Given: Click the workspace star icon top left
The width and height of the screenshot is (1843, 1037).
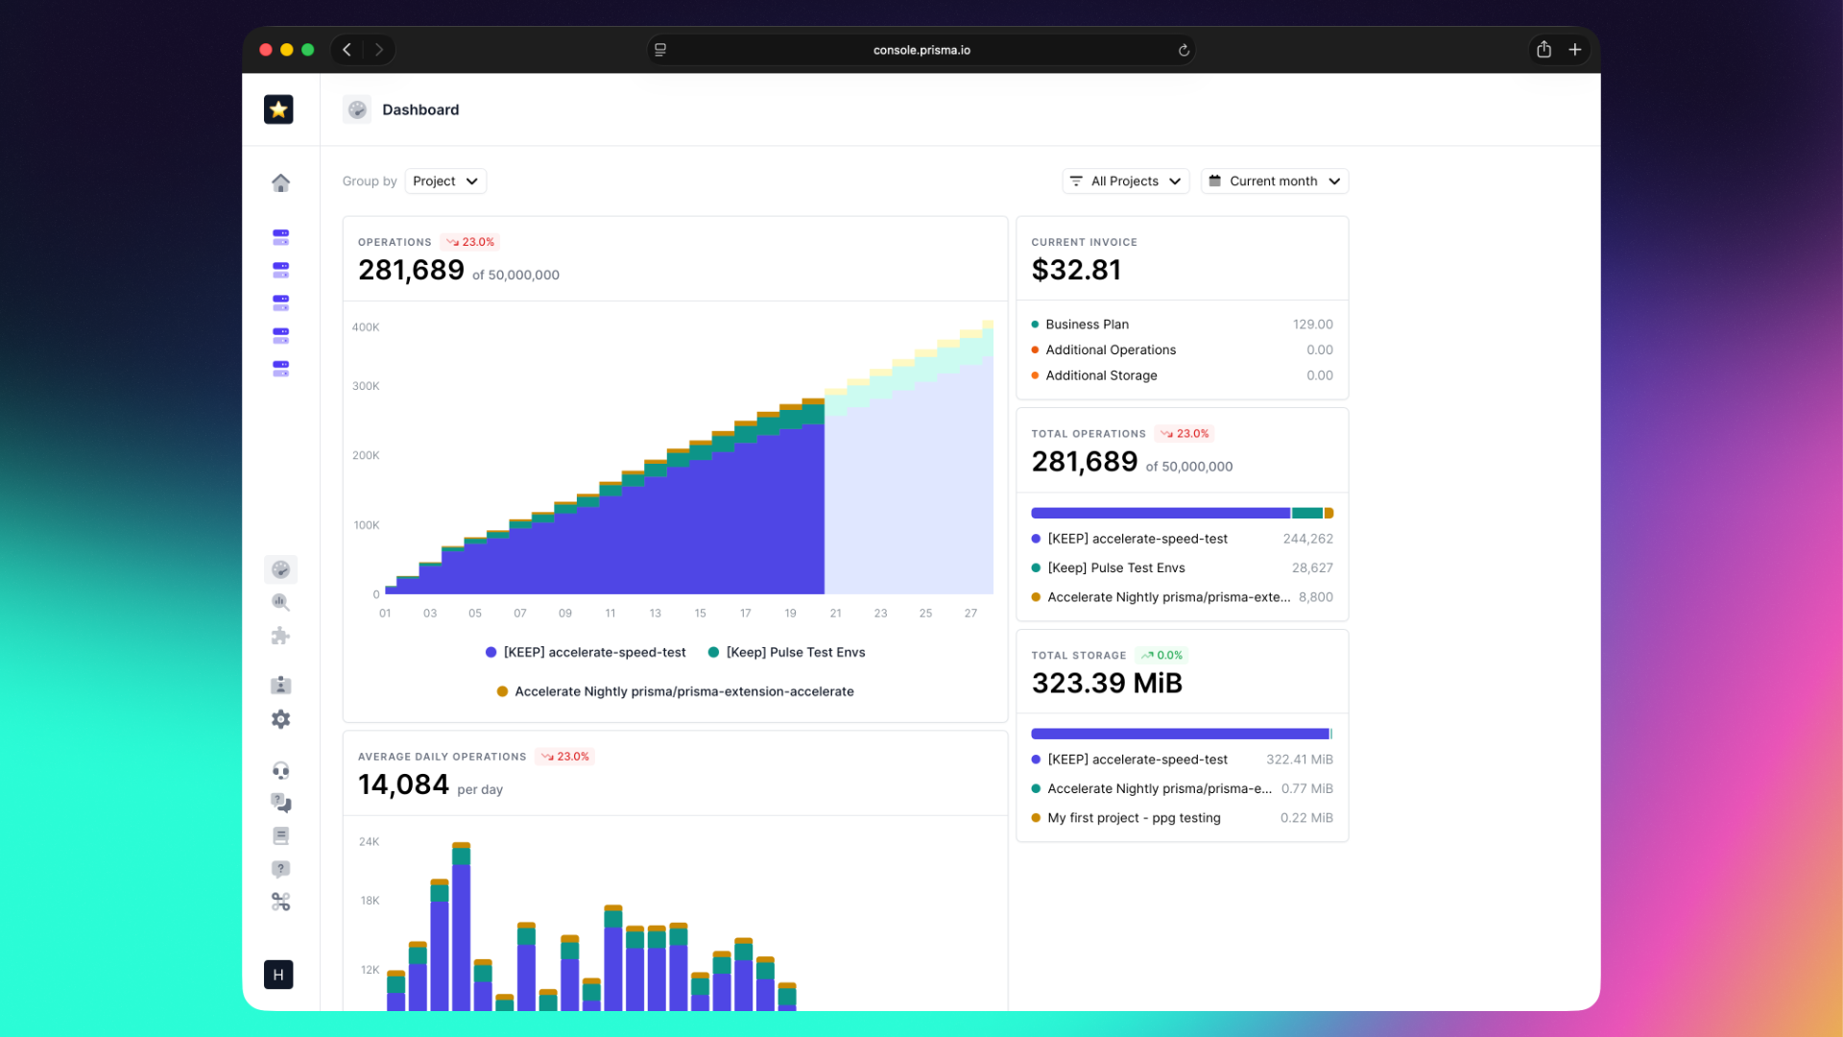Looking at the screenshot, I should [278, 109].
